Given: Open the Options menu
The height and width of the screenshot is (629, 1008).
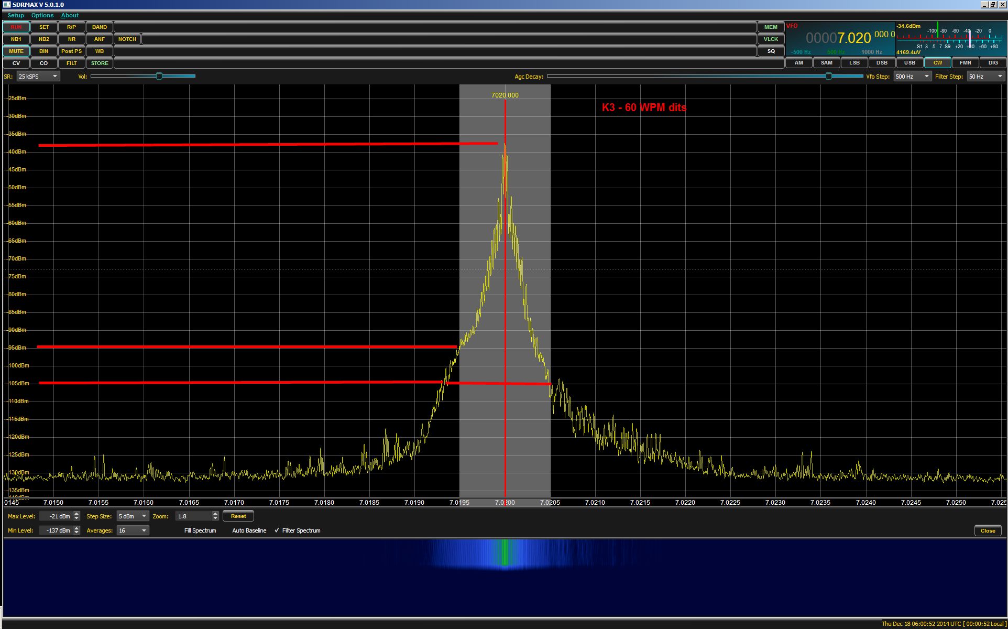Looking at the screenshot, I should 42,15.
